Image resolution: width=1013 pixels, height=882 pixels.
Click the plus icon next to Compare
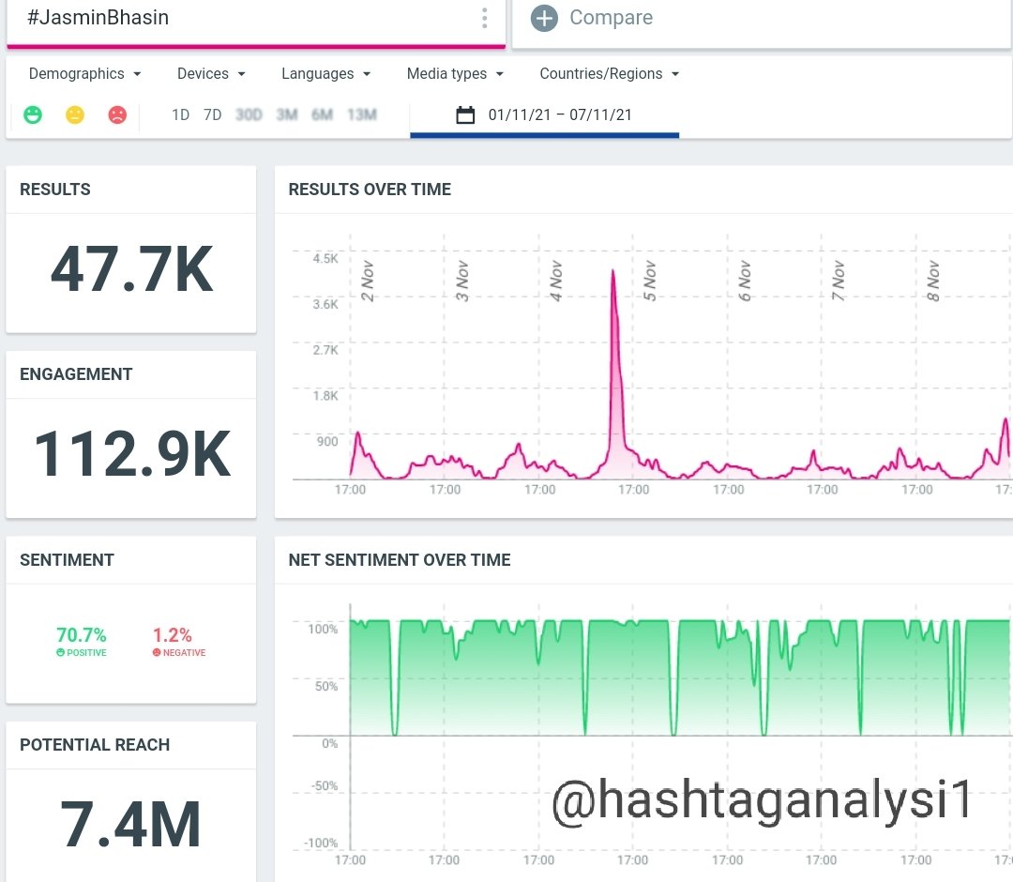[544, 18]
